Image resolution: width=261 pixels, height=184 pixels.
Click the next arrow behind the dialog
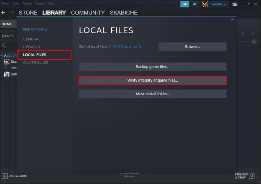click(252, 33)
